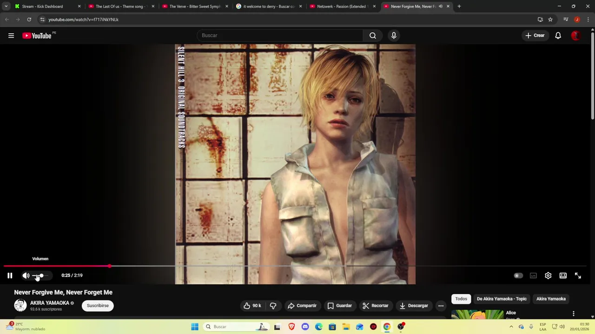Image resolution: width=595 pixels, height=334 pixels.
Task: Click the magnifier search button
Action: pos(373,35)
